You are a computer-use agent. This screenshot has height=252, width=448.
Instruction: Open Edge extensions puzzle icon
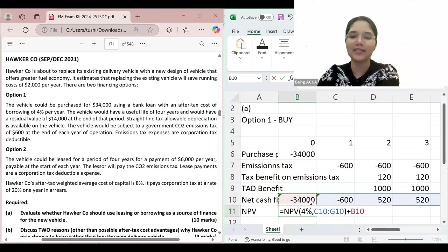(x=169, y=30)
